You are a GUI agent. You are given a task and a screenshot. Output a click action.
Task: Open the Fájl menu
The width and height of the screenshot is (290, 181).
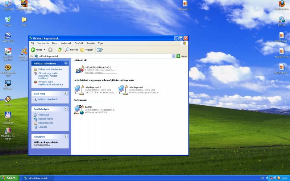(32, 43)
